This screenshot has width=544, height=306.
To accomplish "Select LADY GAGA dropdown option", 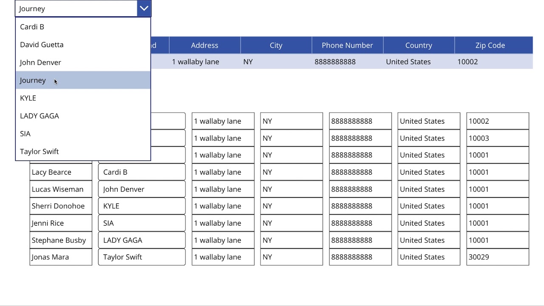I will [83, 116].
